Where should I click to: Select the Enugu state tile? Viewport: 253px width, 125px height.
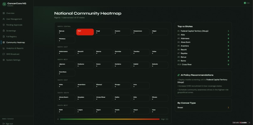(x=122, y=86)
